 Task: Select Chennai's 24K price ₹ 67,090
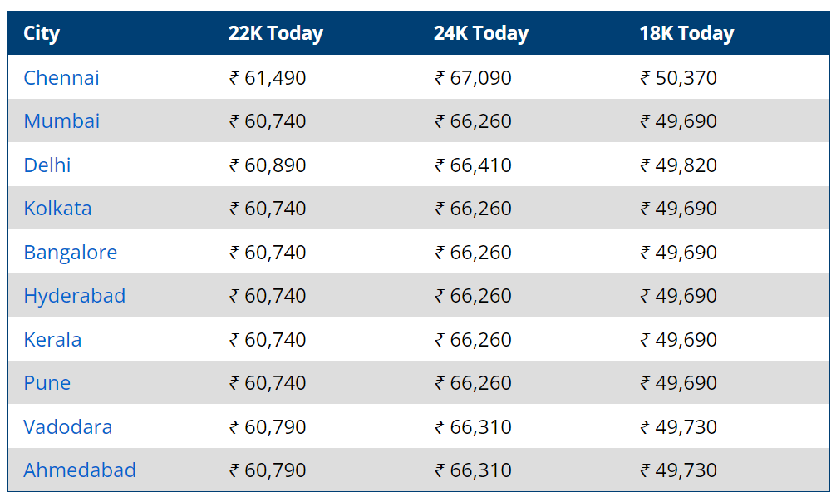click(474, 78)
